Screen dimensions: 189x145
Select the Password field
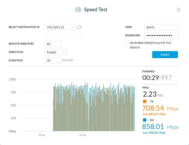[162, 36]
